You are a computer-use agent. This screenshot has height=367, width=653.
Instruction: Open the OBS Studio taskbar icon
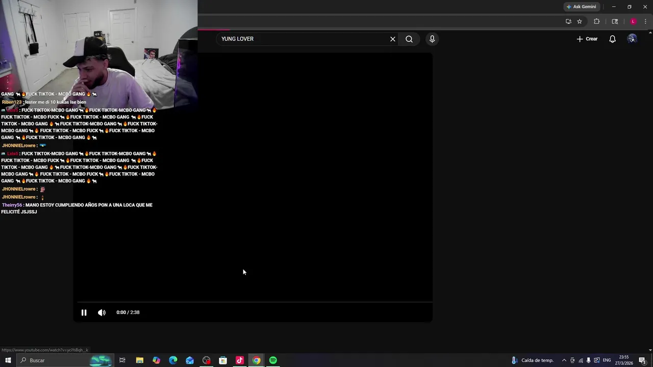point(206,360)
